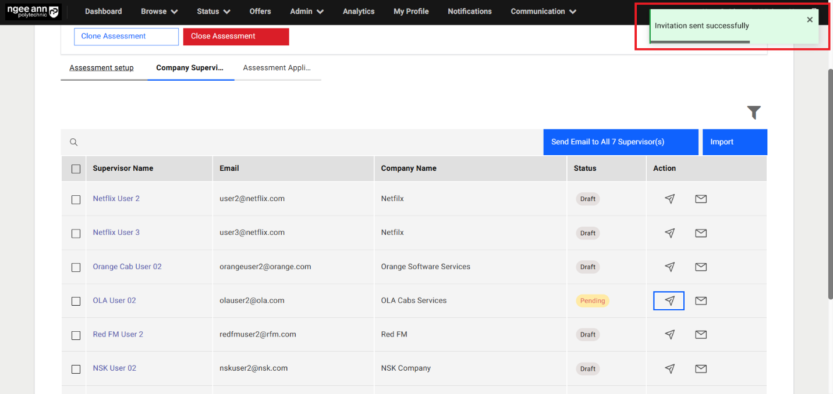Open email icon for Red FM User 2
The image size is (833, 394).
tap(701, 335)
